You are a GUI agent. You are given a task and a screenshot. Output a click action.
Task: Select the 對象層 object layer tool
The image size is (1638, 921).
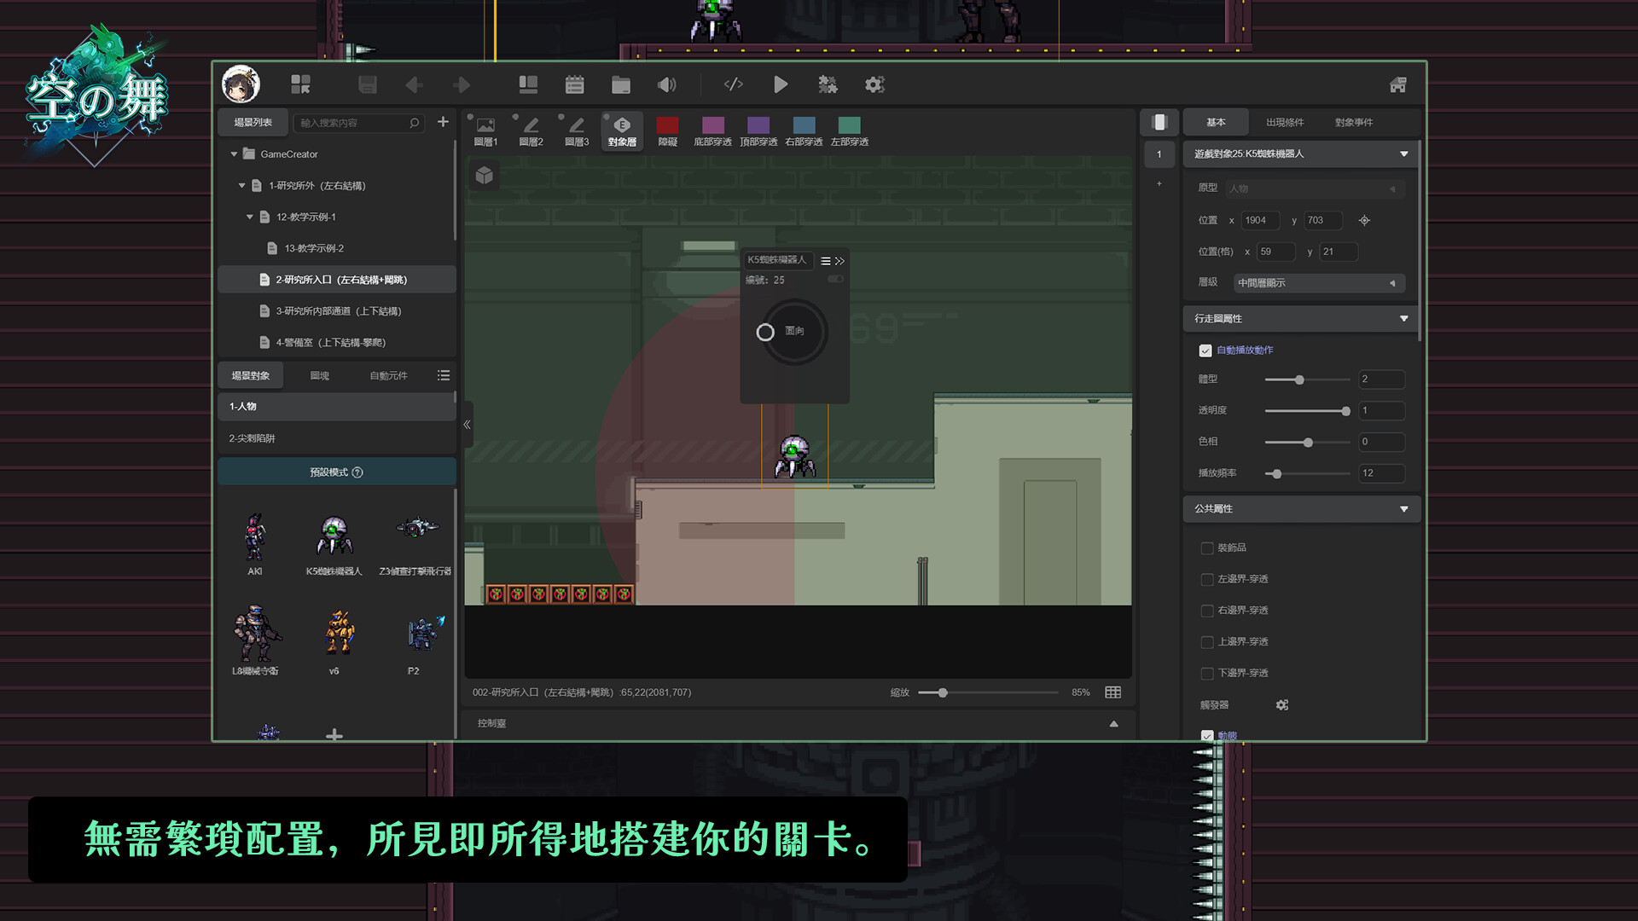point(622,130)
